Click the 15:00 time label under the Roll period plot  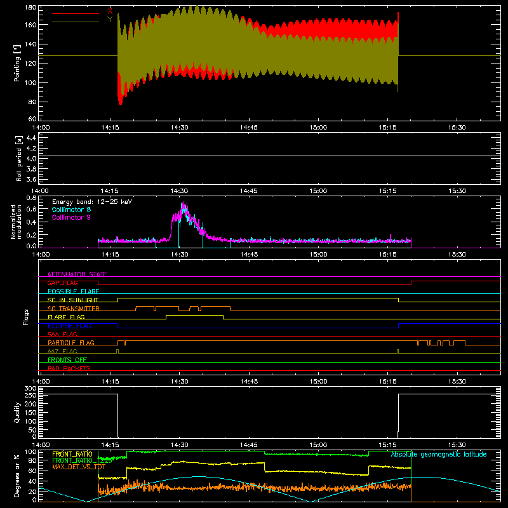pyautogui.click(x=318, y=191)
